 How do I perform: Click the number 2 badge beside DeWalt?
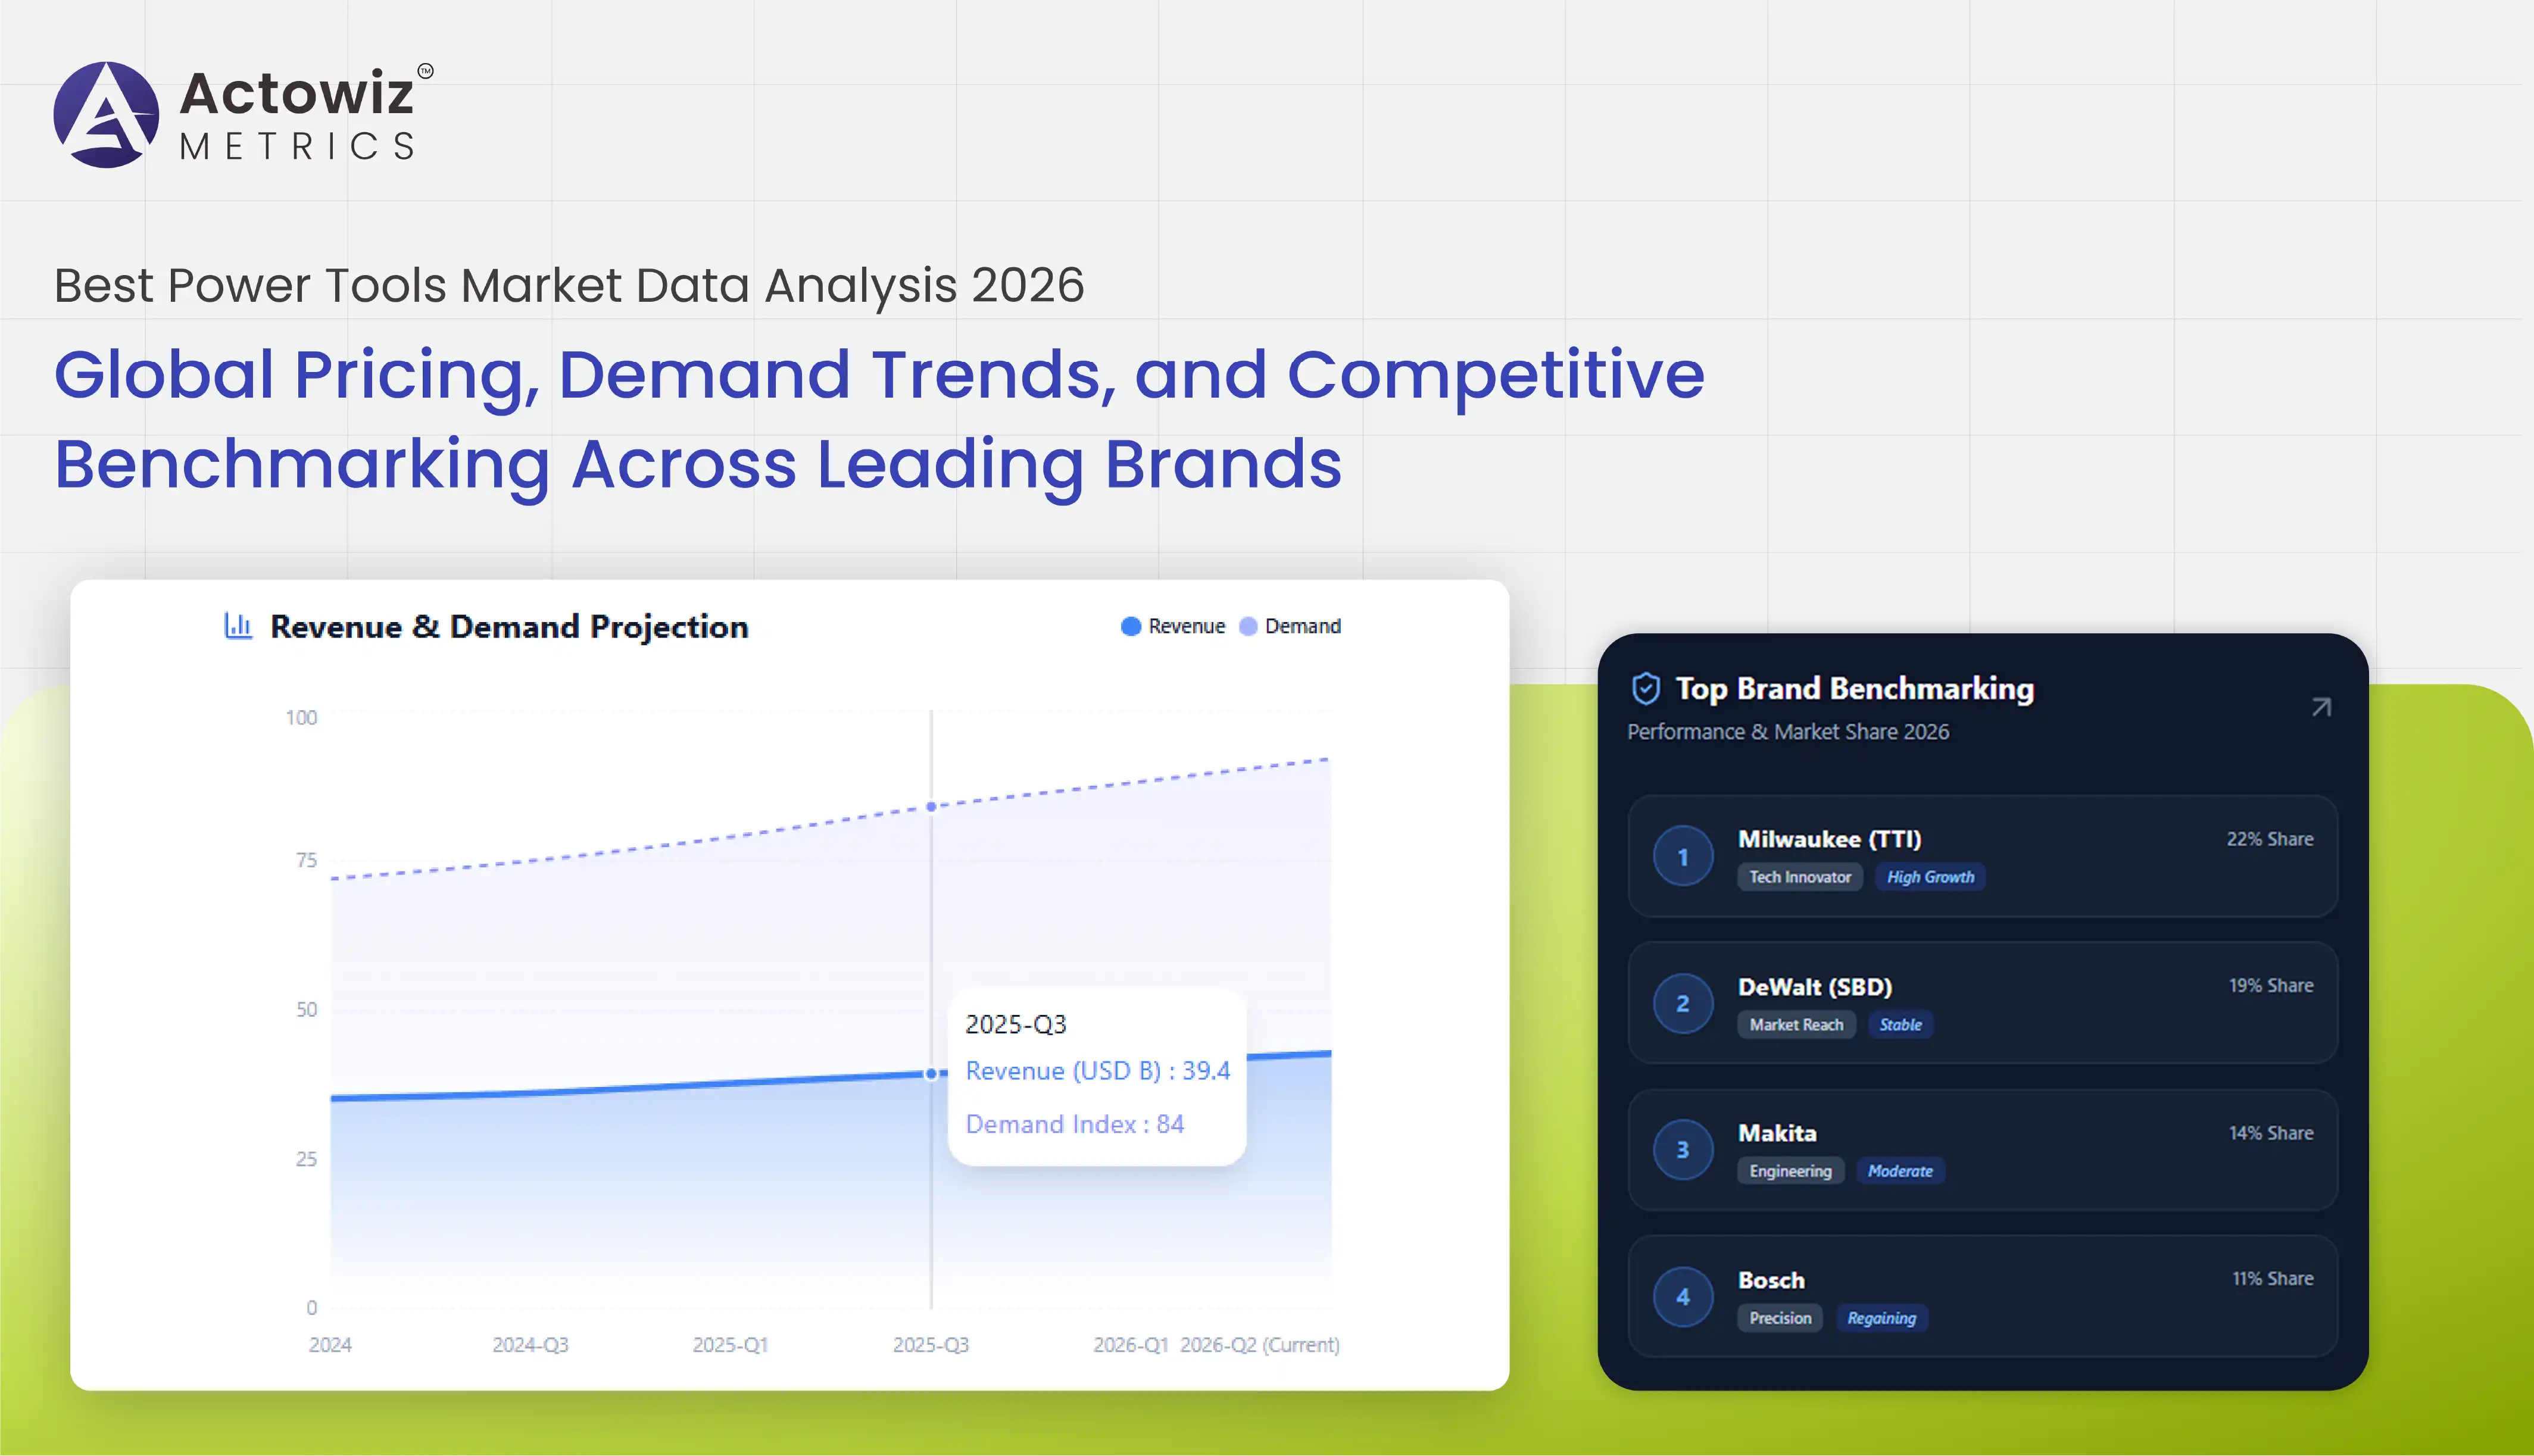tap(1683, 1003)
